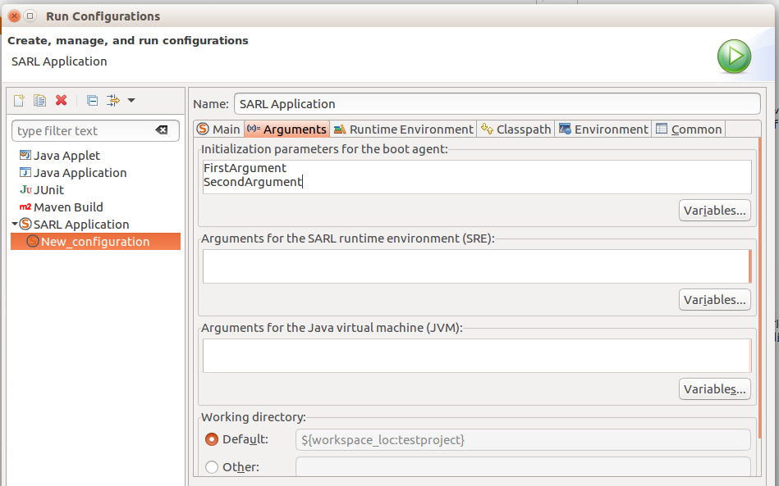779x486 pixels.
Task: Click the Classpath tab icon
Action: click(487, 129)
